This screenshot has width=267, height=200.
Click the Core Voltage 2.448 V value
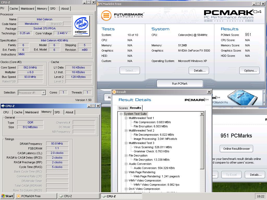(x=62, y=33)
